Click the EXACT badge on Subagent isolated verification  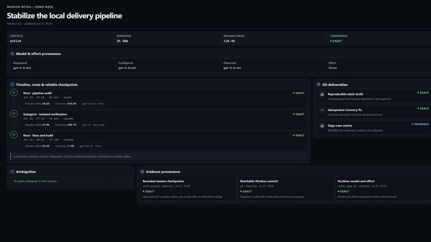click(298, 114)
